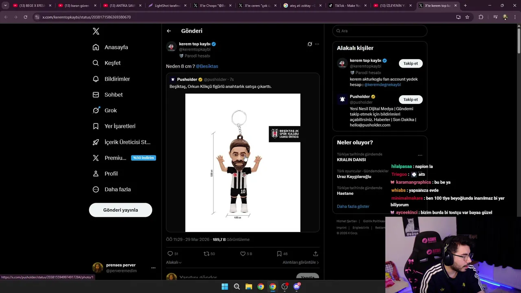Open Windows taskbar search
The image size is (521, 293).
tap(236, 286)
